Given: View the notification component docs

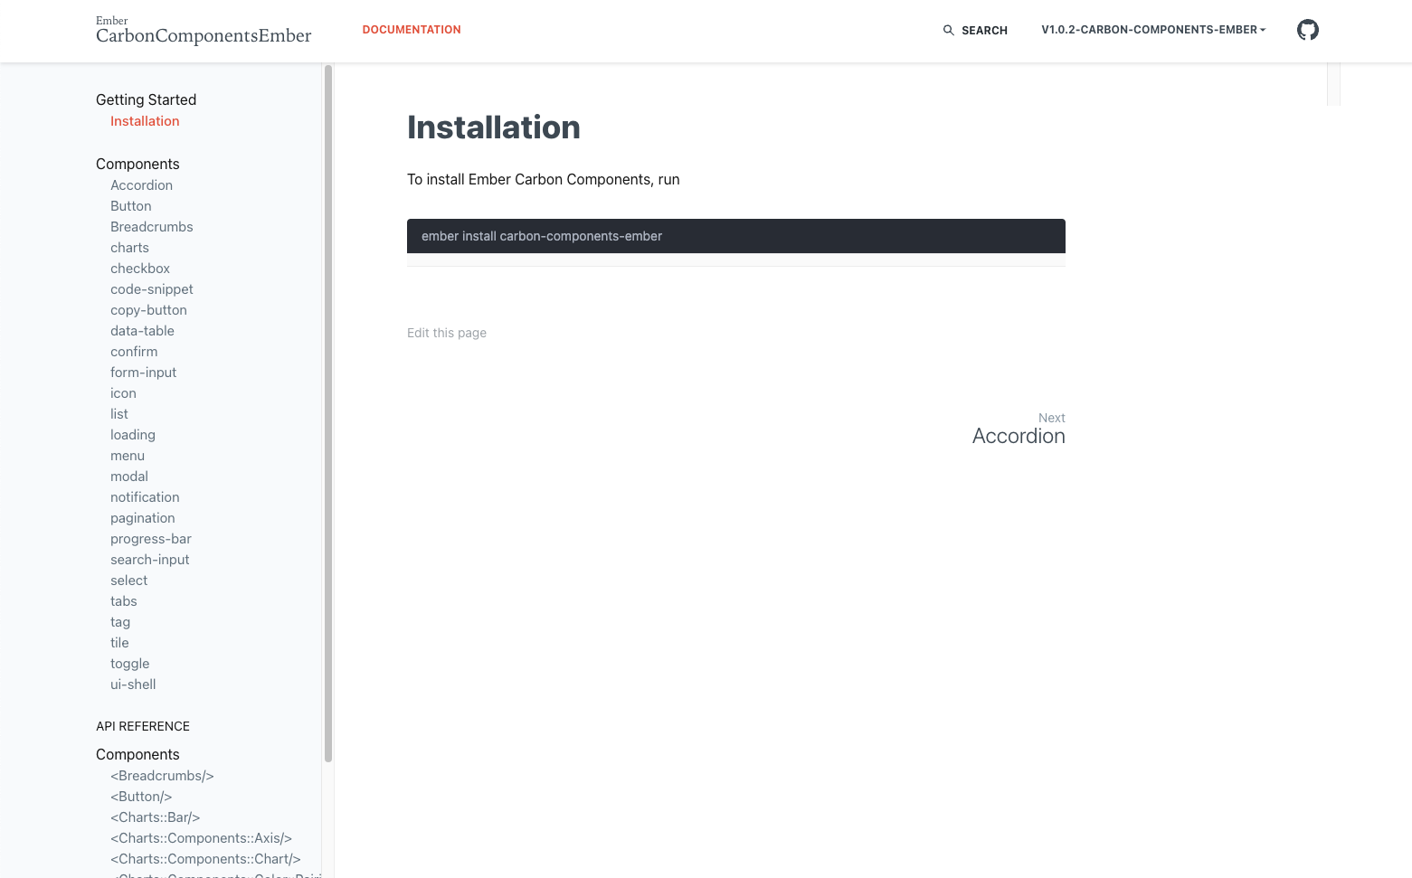Looking at the screenshot, I should coord(145,496).
